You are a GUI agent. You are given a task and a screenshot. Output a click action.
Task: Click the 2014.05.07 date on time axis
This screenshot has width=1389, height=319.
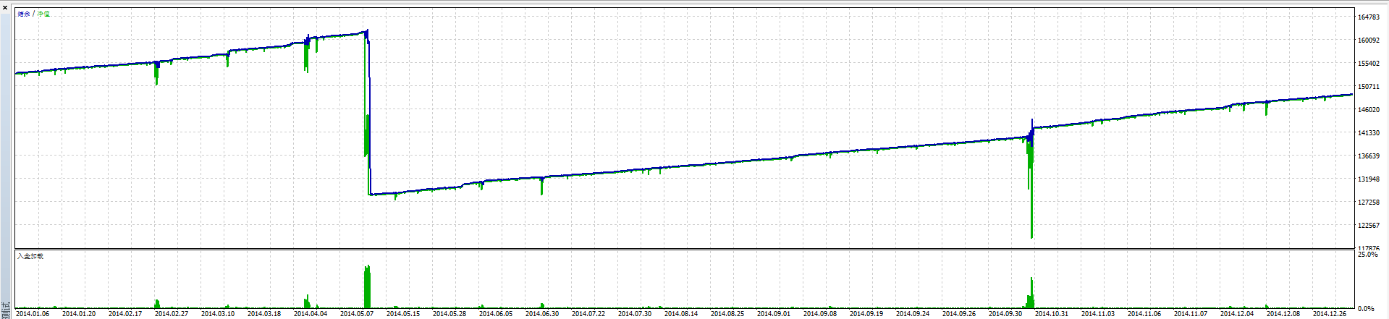pyautogui.click(x=357, y=314)
